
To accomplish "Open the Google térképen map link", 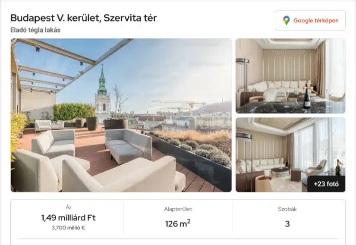I will coord(310,20).
